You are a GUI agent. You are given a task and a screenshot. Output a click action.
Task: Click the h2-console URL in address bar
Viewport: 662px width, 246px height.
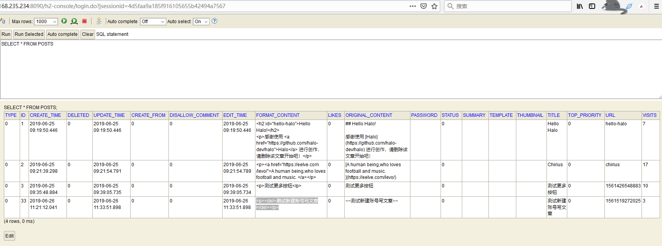(x=113, y=6)
